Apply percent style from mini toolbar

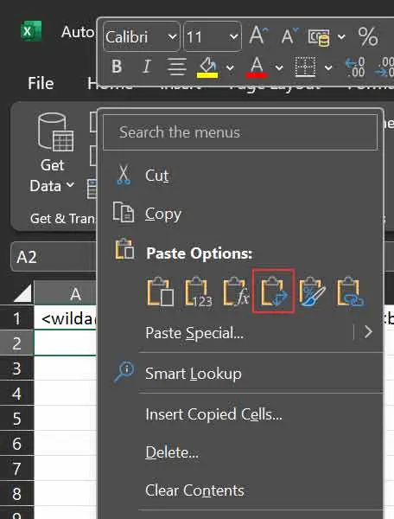[368, 36]
